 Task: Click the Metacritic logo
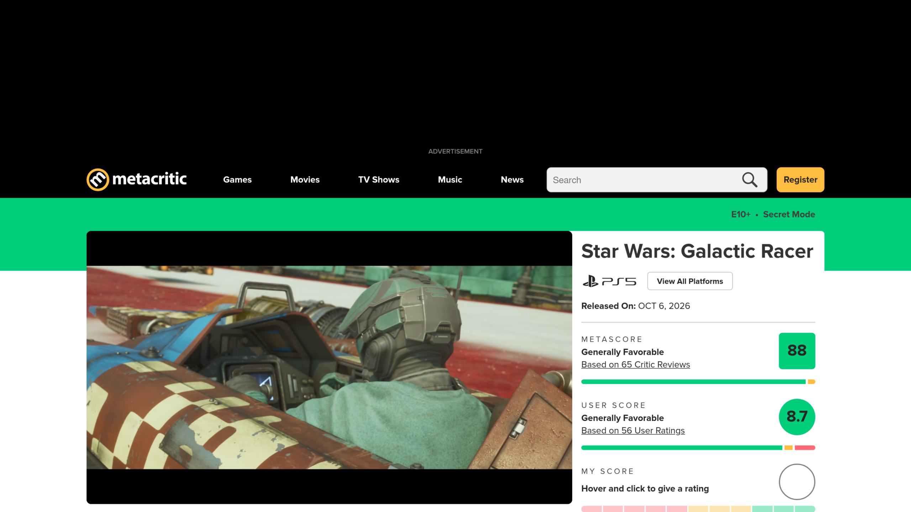click(137, 180)
